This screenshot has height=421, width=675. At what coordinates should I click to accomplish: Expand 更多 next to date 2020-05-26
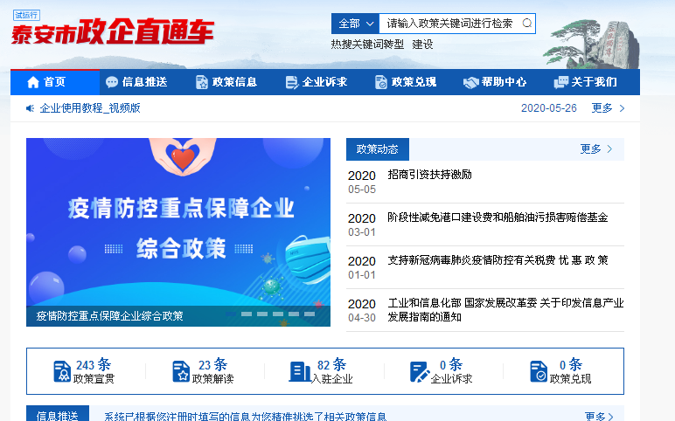tap(608, 108)
